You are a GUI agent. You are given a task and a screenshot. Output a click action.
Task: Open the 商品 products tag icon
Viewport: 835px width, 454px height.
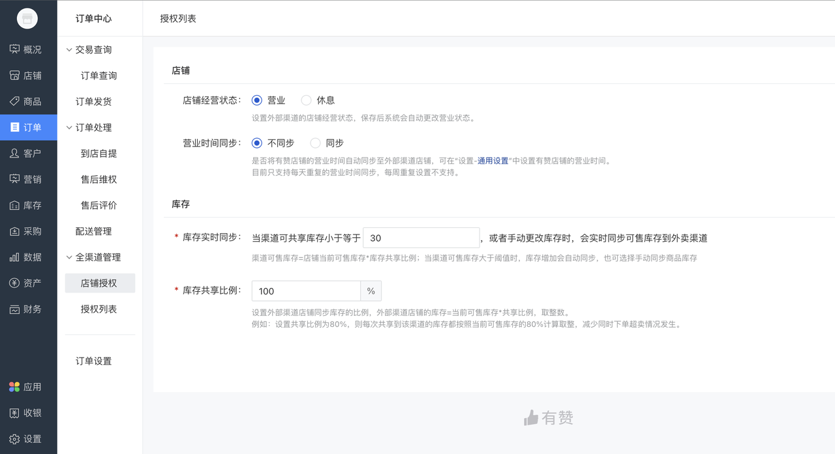[x=14, y=102]
